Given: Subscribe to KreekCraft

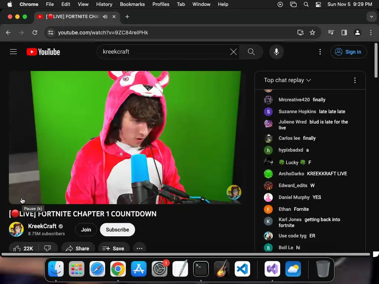Looking at the screenshot, I should point(117,230).
